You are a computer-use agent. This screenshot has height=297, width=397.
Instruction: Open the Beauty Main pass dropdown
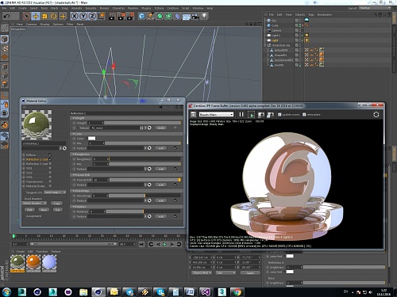(x=216, y=115)
